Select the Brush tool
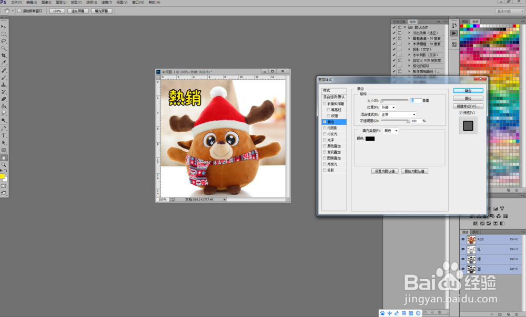This screenshot has width=526, height=317. coord(4,78)
